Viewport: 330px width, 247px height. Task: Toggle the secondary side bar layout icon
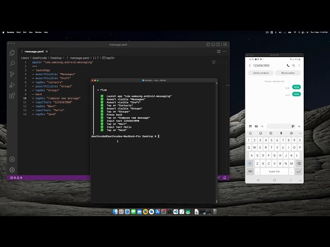point(218,44)
